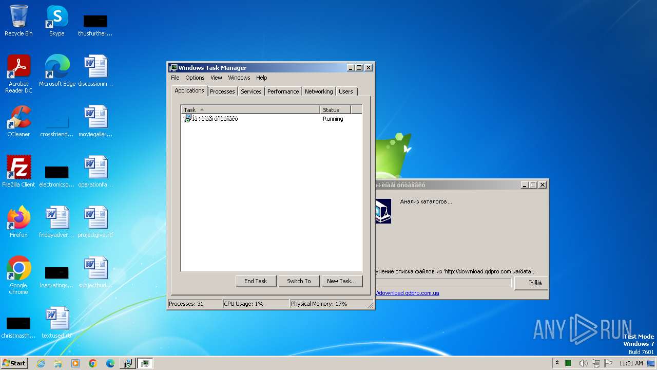Image resolution: width=657 pixels, height=370 pixels.
Task: Select the Applications tab
Action: (189, 90)
